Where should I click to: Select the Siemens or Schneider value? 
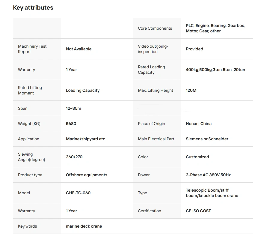[x=207, y=139]
